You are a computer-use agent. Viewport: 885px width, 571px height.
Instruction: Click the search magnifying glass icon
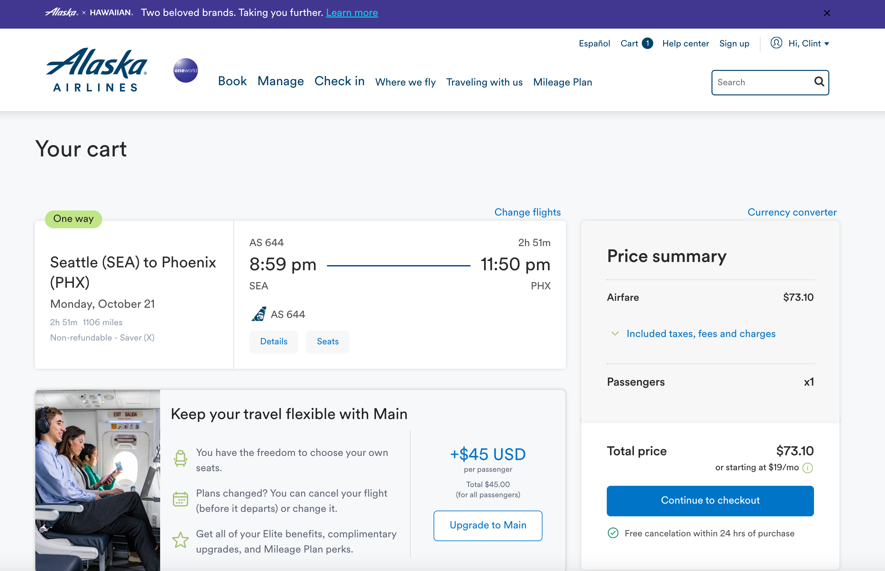click(818, 82)
